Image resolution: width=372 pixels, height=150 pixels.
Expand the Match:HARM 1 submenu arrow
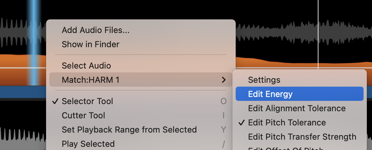[223, 80]
